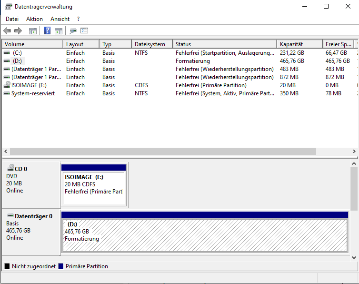Image resolution: width=359 pixels, height=284 pixels.
Task: Click the CD 0 disc icon
Action: 10,168
